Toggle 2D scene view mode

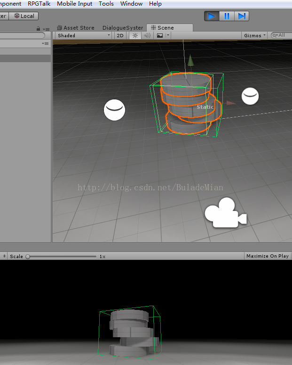(x=120, y=35)
